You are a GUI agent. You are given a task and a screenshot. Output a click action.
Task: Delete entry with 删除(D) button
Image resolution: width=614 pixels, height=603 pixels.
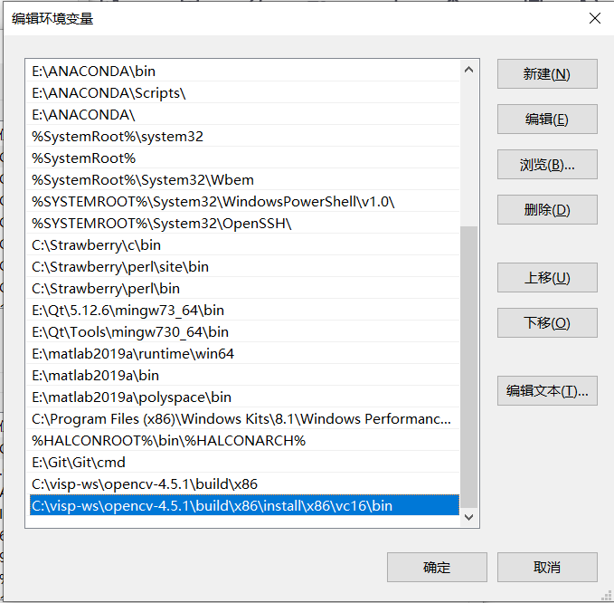coord(547,209)
